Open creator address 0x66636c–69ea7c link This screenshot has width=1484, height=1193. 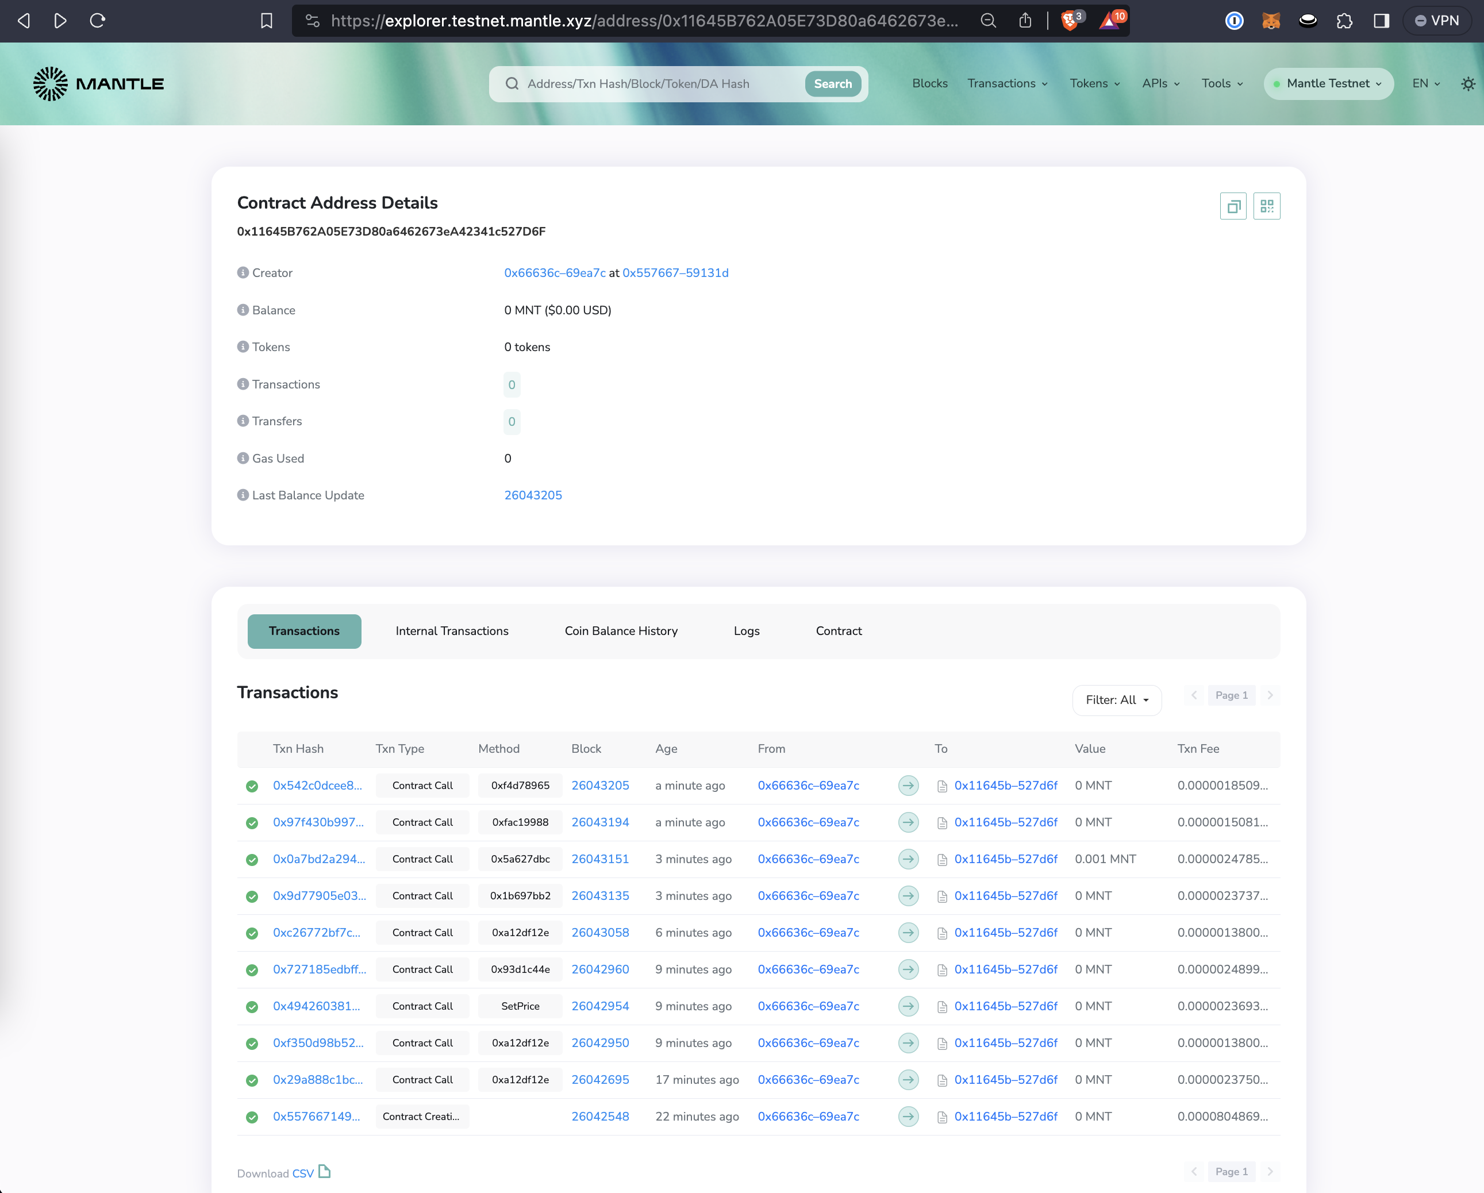(555, 272)
